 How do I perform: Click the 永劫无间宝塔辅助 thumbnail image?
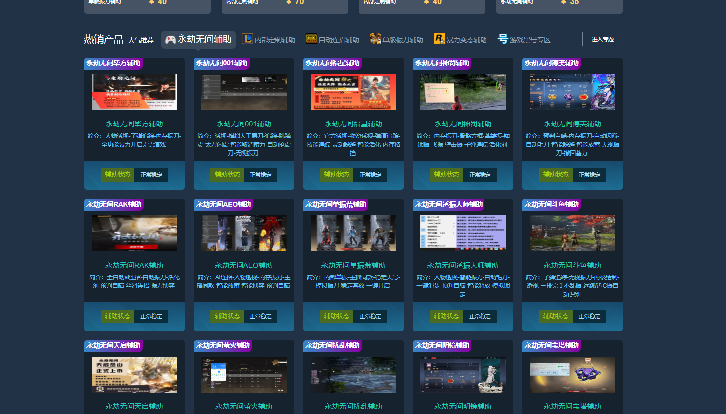click(572, 374)
